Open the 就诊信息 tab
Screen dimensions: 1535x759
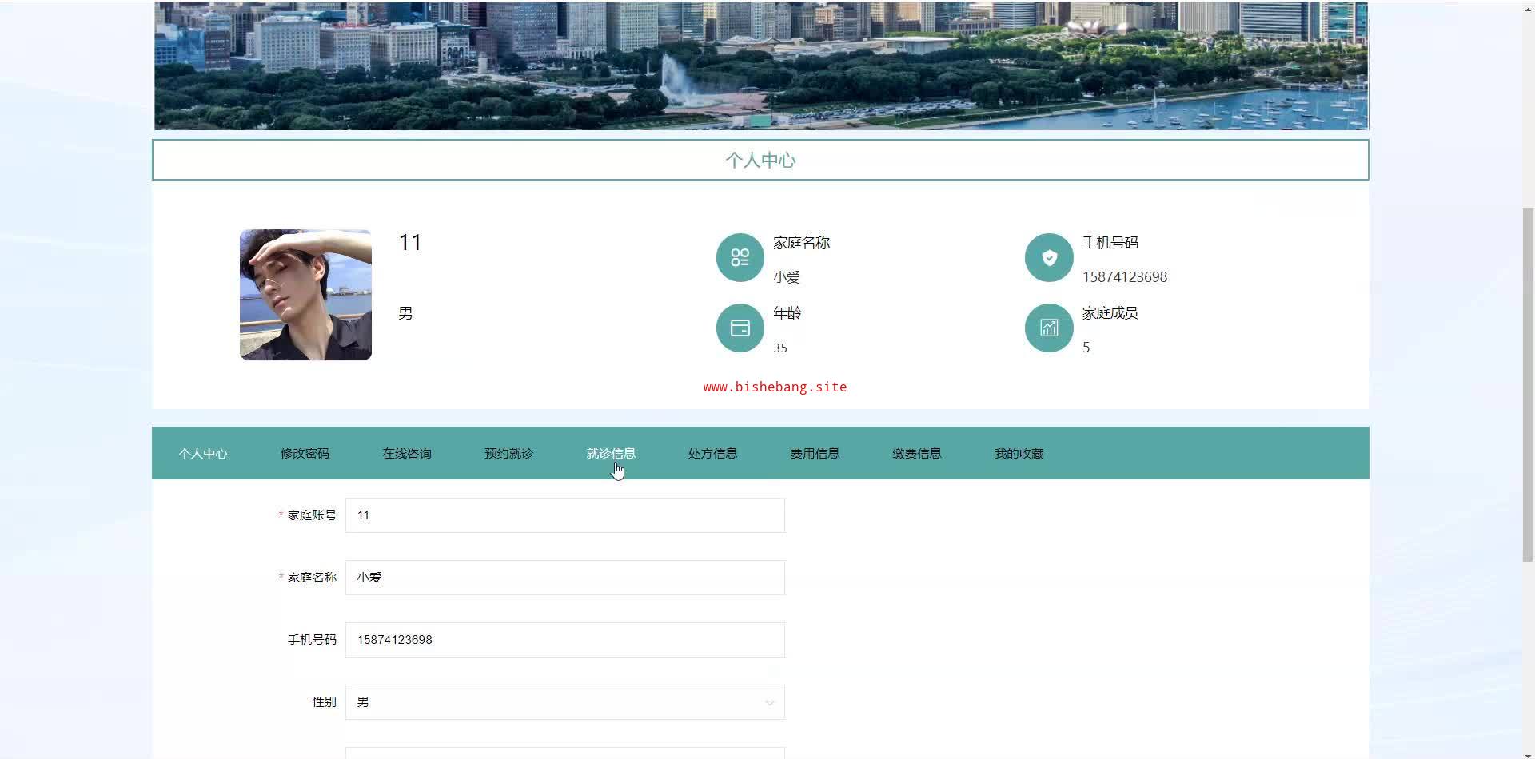[x=611, y=454]
